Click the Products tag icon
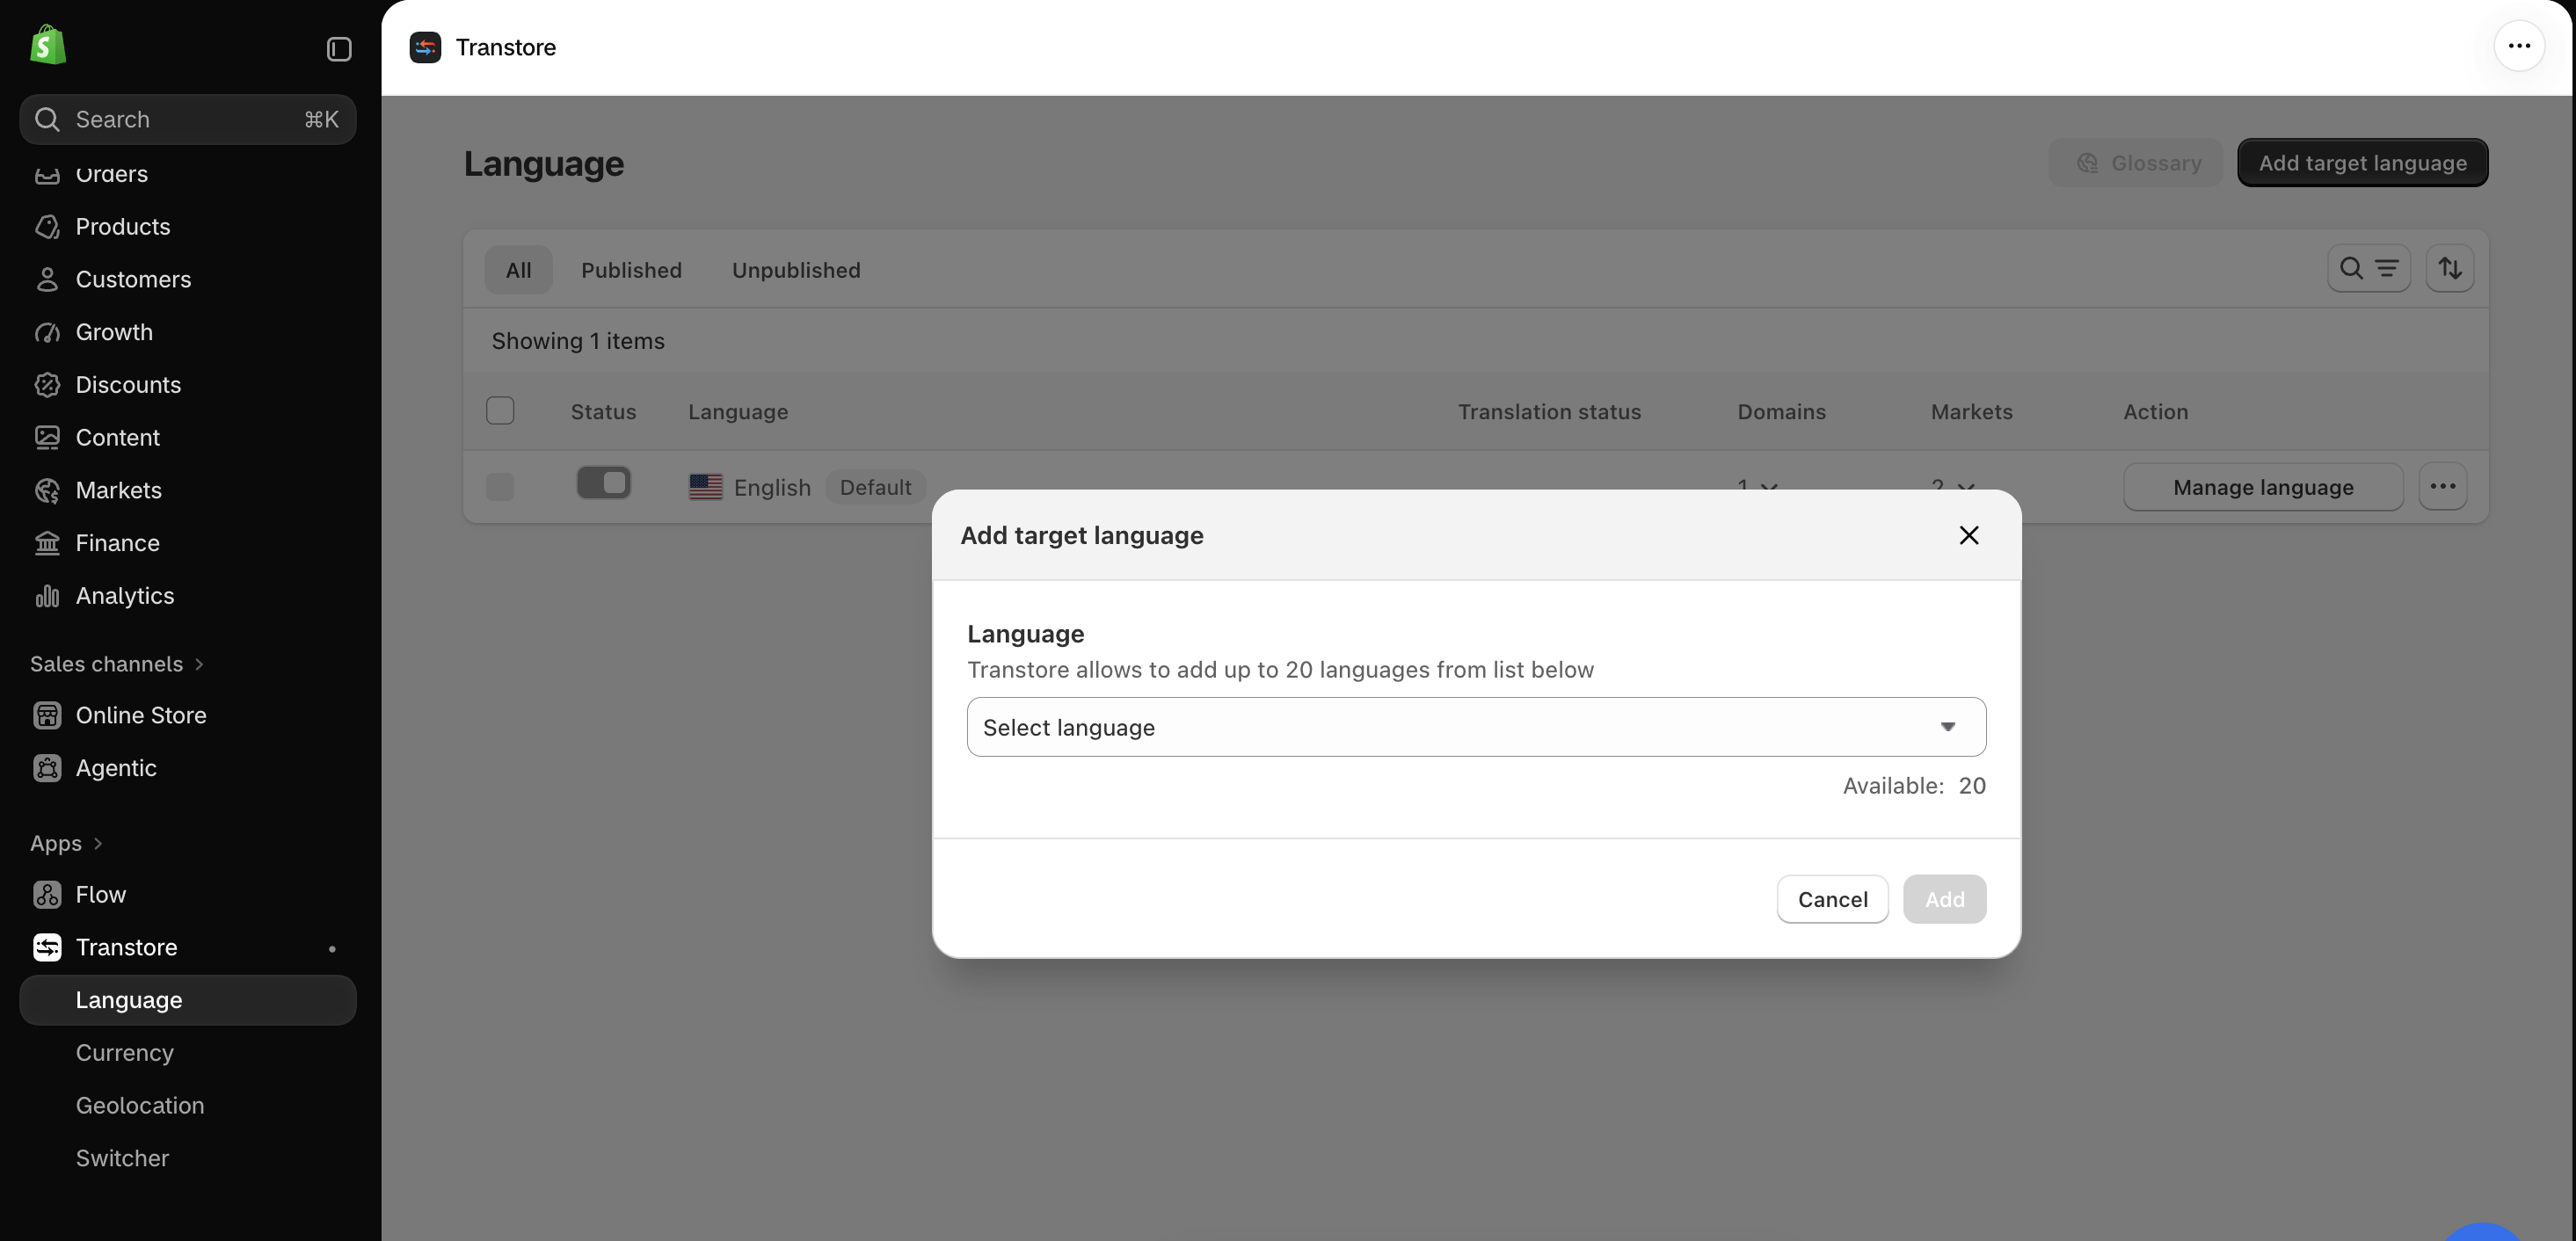 tap(47, 227)
